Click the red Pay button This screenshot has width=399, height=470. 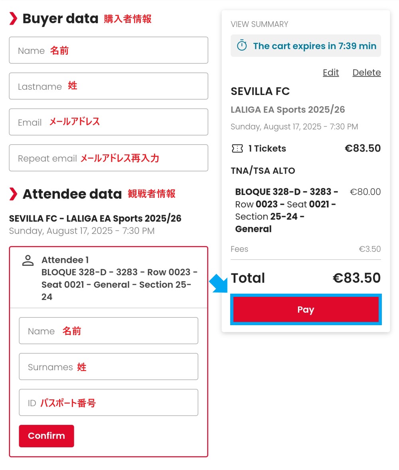point(306,309)
